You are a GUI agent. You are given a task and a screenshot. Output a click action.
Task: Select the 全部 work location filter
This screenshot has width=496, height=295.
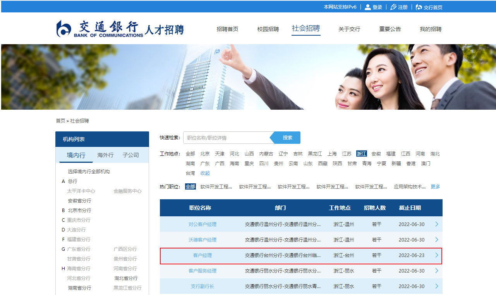[x=190, y=154]
